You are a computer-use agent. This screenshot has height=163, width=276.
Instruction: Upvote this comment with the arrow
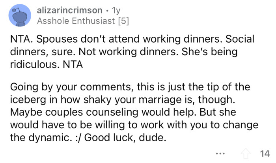[248, 153]
